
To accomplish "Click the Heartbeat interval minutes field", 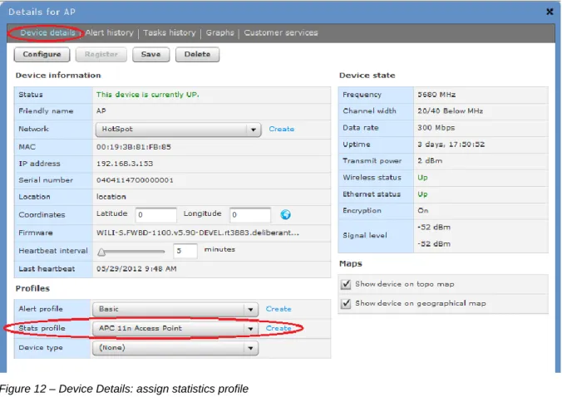I will point(185,251).
